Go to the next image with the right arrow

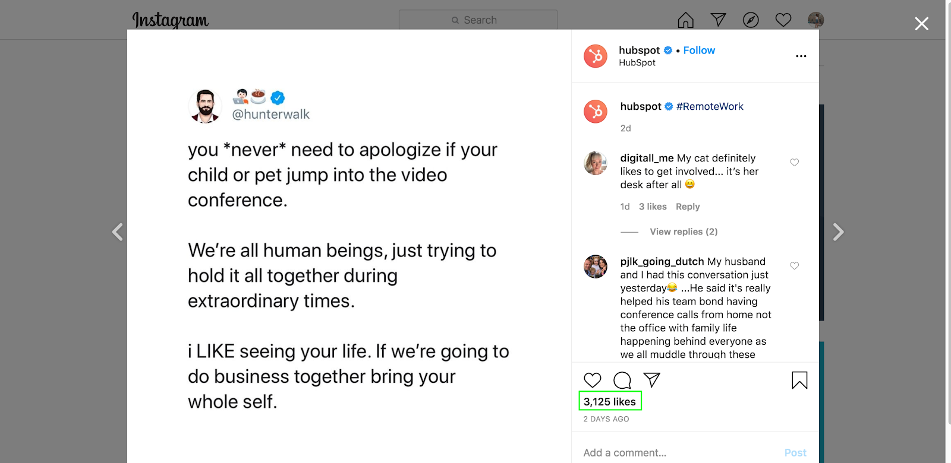pos(838,231)
